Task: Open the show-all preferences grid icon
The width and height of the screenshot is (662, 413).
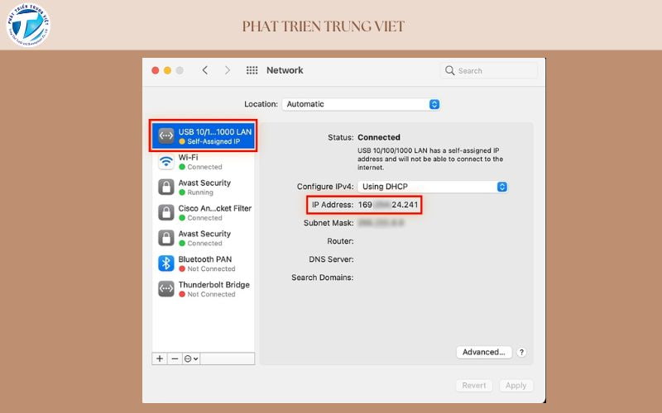Action: pos(252,70)
